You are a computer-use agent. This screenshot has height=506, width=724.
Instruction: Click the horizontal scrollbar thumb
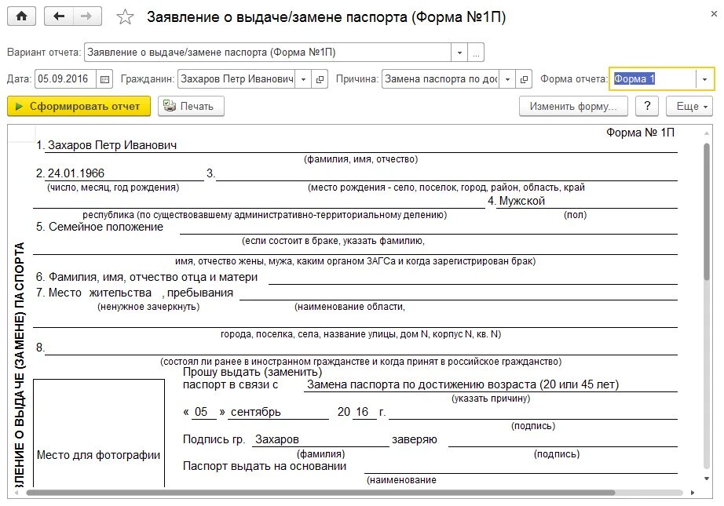click(320, 493)
